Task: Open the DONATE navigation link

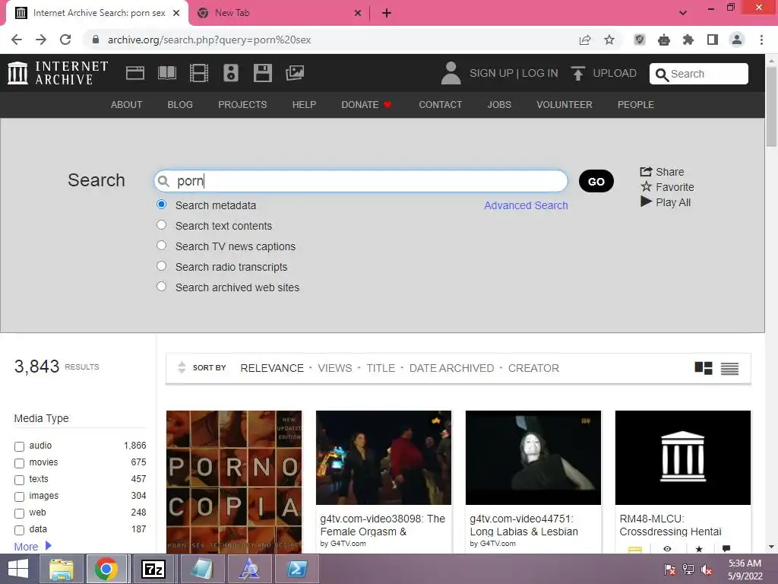Action: [366, 105]
